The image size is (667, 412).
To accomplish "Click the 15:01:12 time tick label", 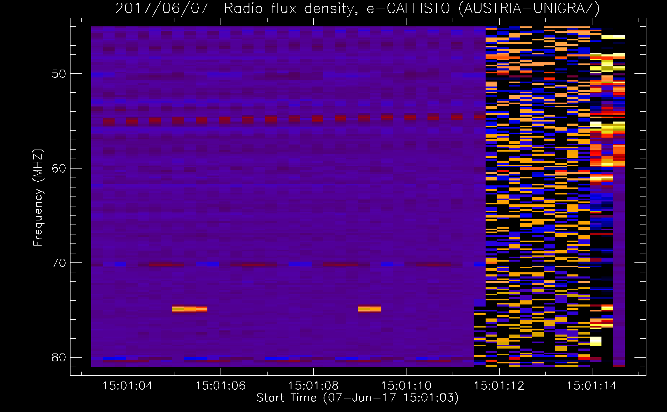I will pos(499,386).
